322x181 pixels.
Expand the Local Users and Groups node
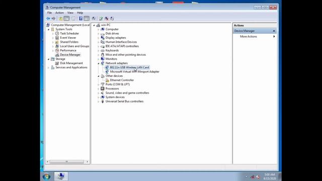[x=53, y=46]
